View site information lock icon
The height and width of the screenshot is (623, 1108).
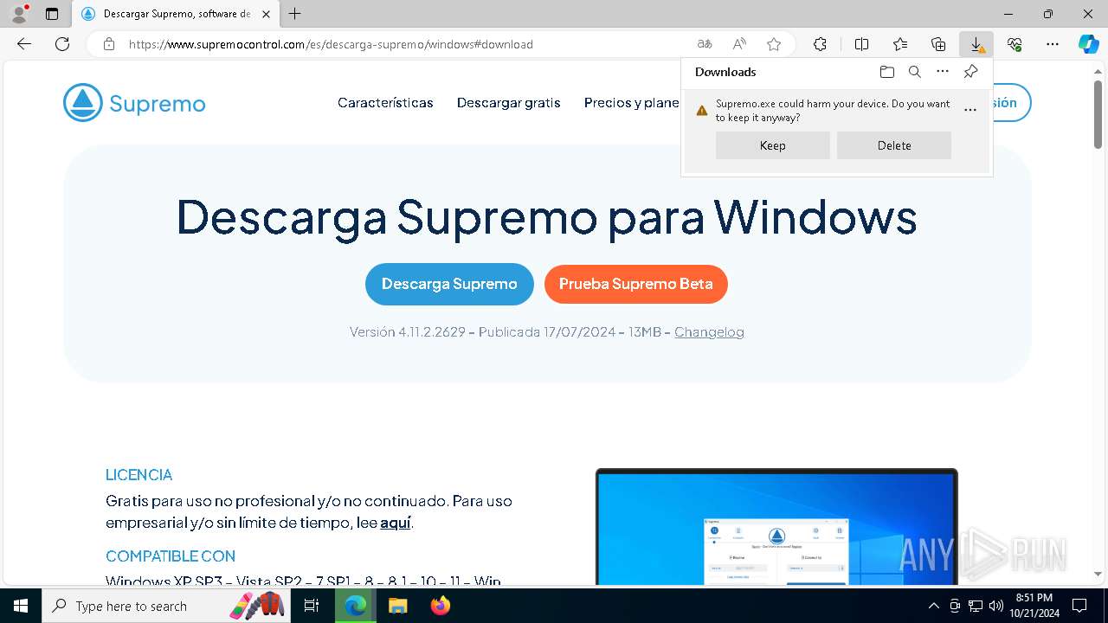tap(109, 44)
